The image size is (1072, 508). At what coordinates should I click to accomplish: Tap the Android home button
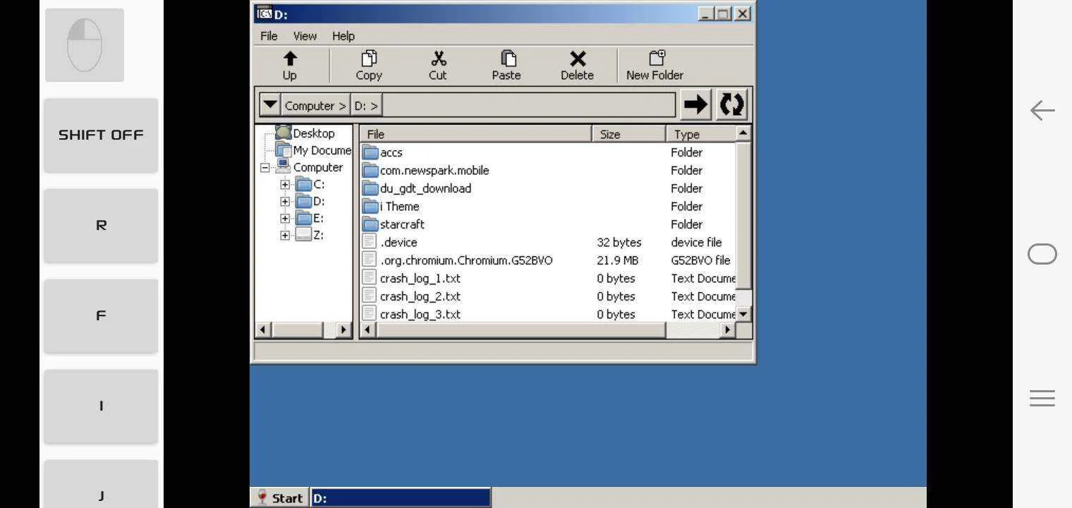[x=1042, y=254]
